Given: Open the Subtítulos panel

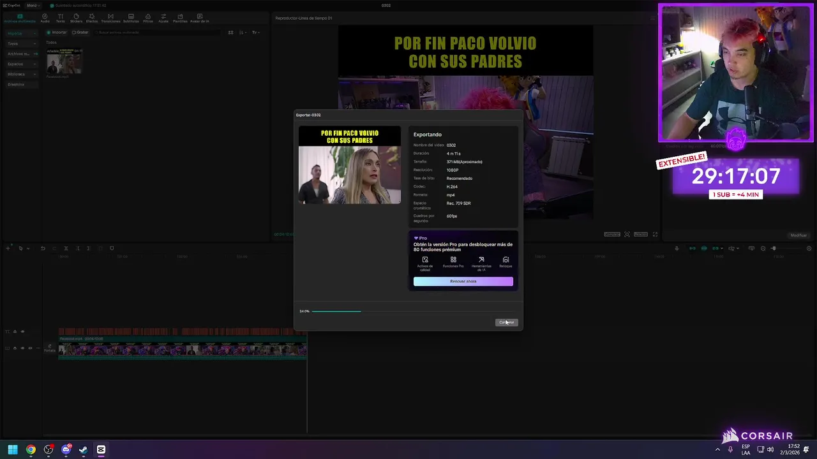Looking at the screenshot, I should point(131,18).
